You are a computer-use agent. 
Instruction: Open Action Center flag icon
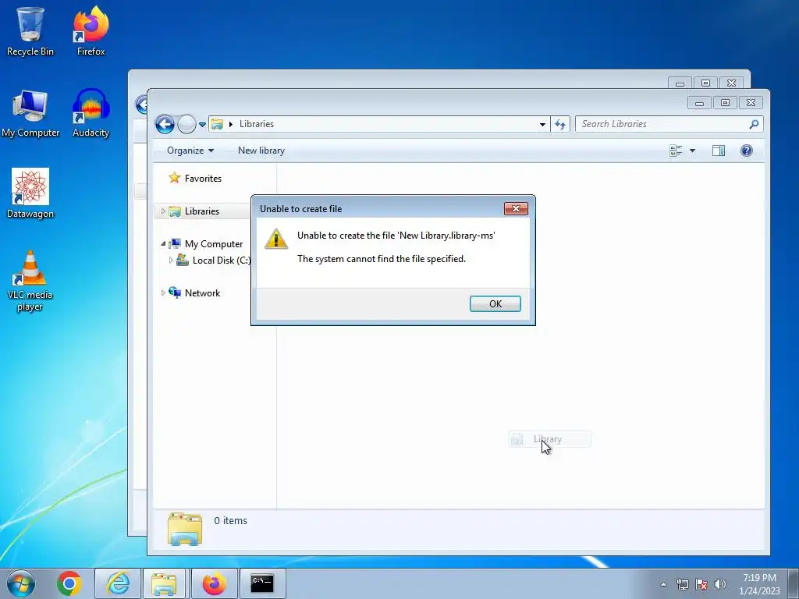pyautogui.click(x=701, y=584)
